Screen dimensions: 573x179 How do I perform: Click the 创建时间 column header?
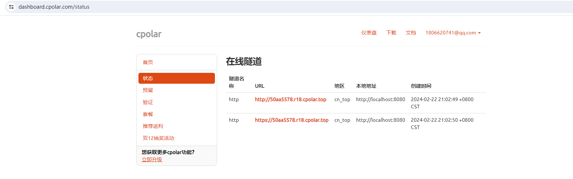[421, 86]
